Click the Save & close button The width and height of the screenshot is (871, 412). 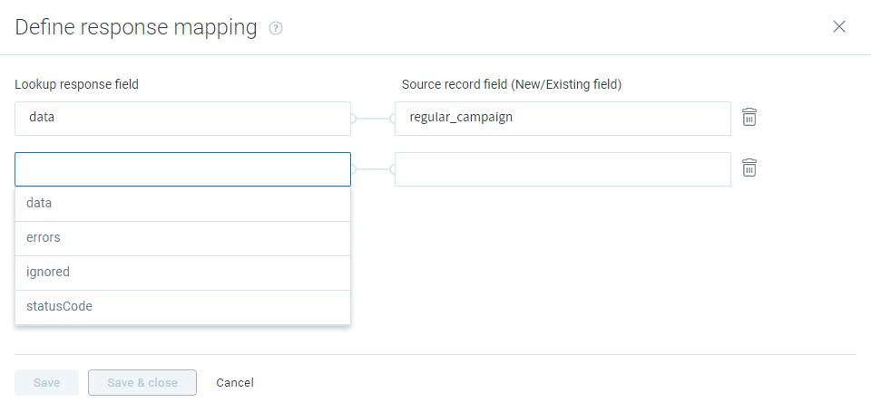point(142,383)
